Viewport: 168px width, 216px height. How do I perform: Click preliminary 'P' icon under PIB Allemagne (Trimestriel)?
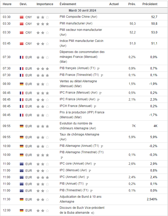62,158
